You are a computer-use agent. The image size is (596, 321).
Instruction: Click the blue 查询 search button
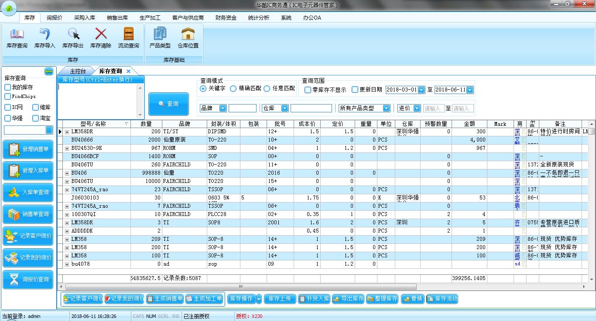click(x=168, y=104)
